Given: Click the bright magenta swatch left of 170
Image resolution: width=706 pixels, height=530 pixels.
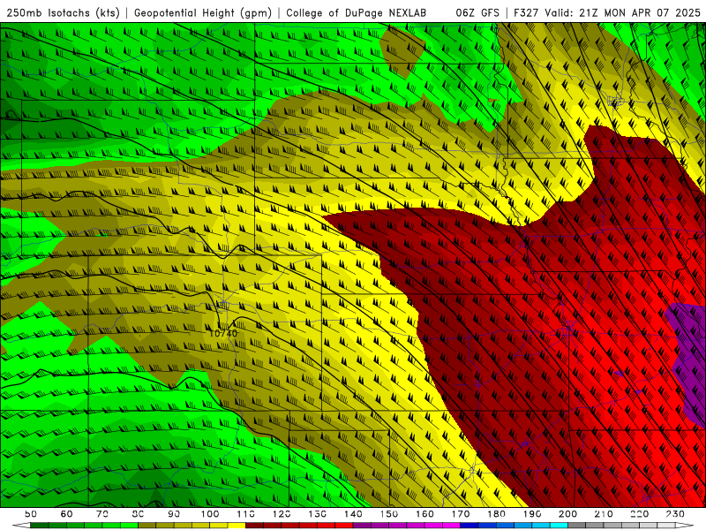Looking at the screenshot, I should [452, 526].
